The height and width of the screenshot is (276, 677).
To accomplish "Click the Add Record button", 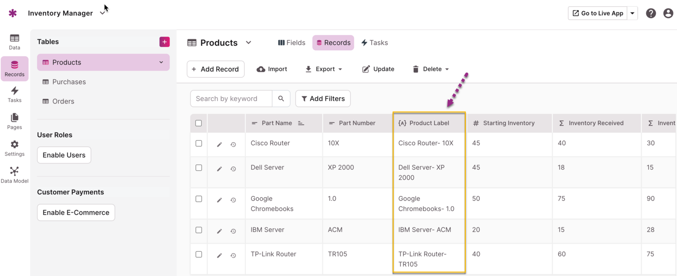I will (x=215, y=69).
